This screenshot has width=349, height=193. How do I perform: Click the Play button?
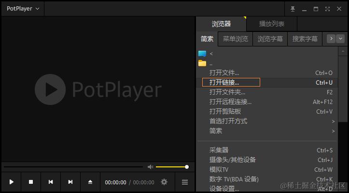(12, 182)
